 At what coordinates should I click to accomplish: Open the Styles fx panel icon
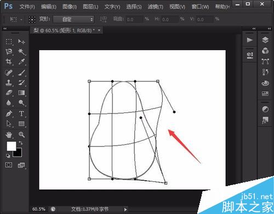pyautogui.click(x=265, y=121)
